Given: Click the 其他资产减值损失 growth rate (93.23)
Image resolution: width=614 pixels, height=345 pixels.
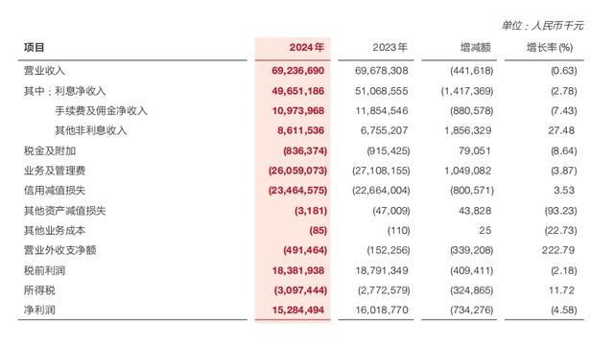Looking at the screenshot, I should pyautogui.click(x=560, y=211).
